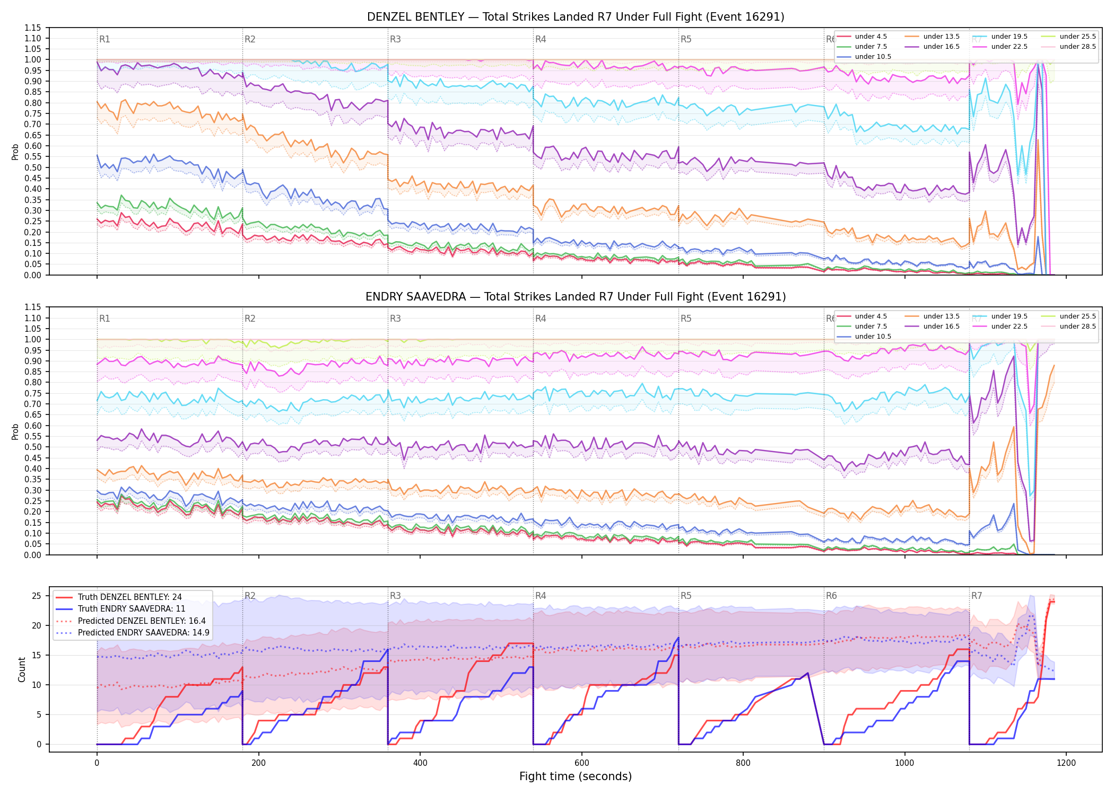Click R2 label in Denzel Bentley chart
Viewport: 1114px width, 795px height.
tap(250, 39)
